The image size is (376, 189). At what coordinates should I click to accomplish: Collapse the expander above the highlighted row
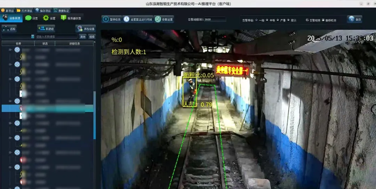tap(10, 101)
